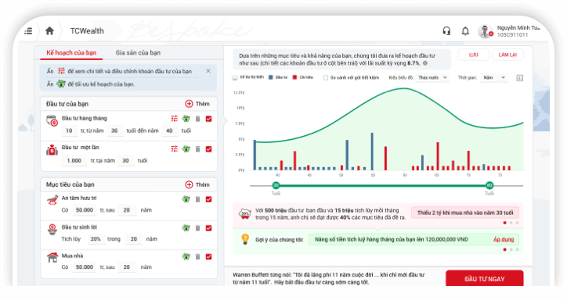The height and width of the screenshot is (300, 567).
Task: Switch to the Gia sản của bạn tab
Action: point(138,52)
